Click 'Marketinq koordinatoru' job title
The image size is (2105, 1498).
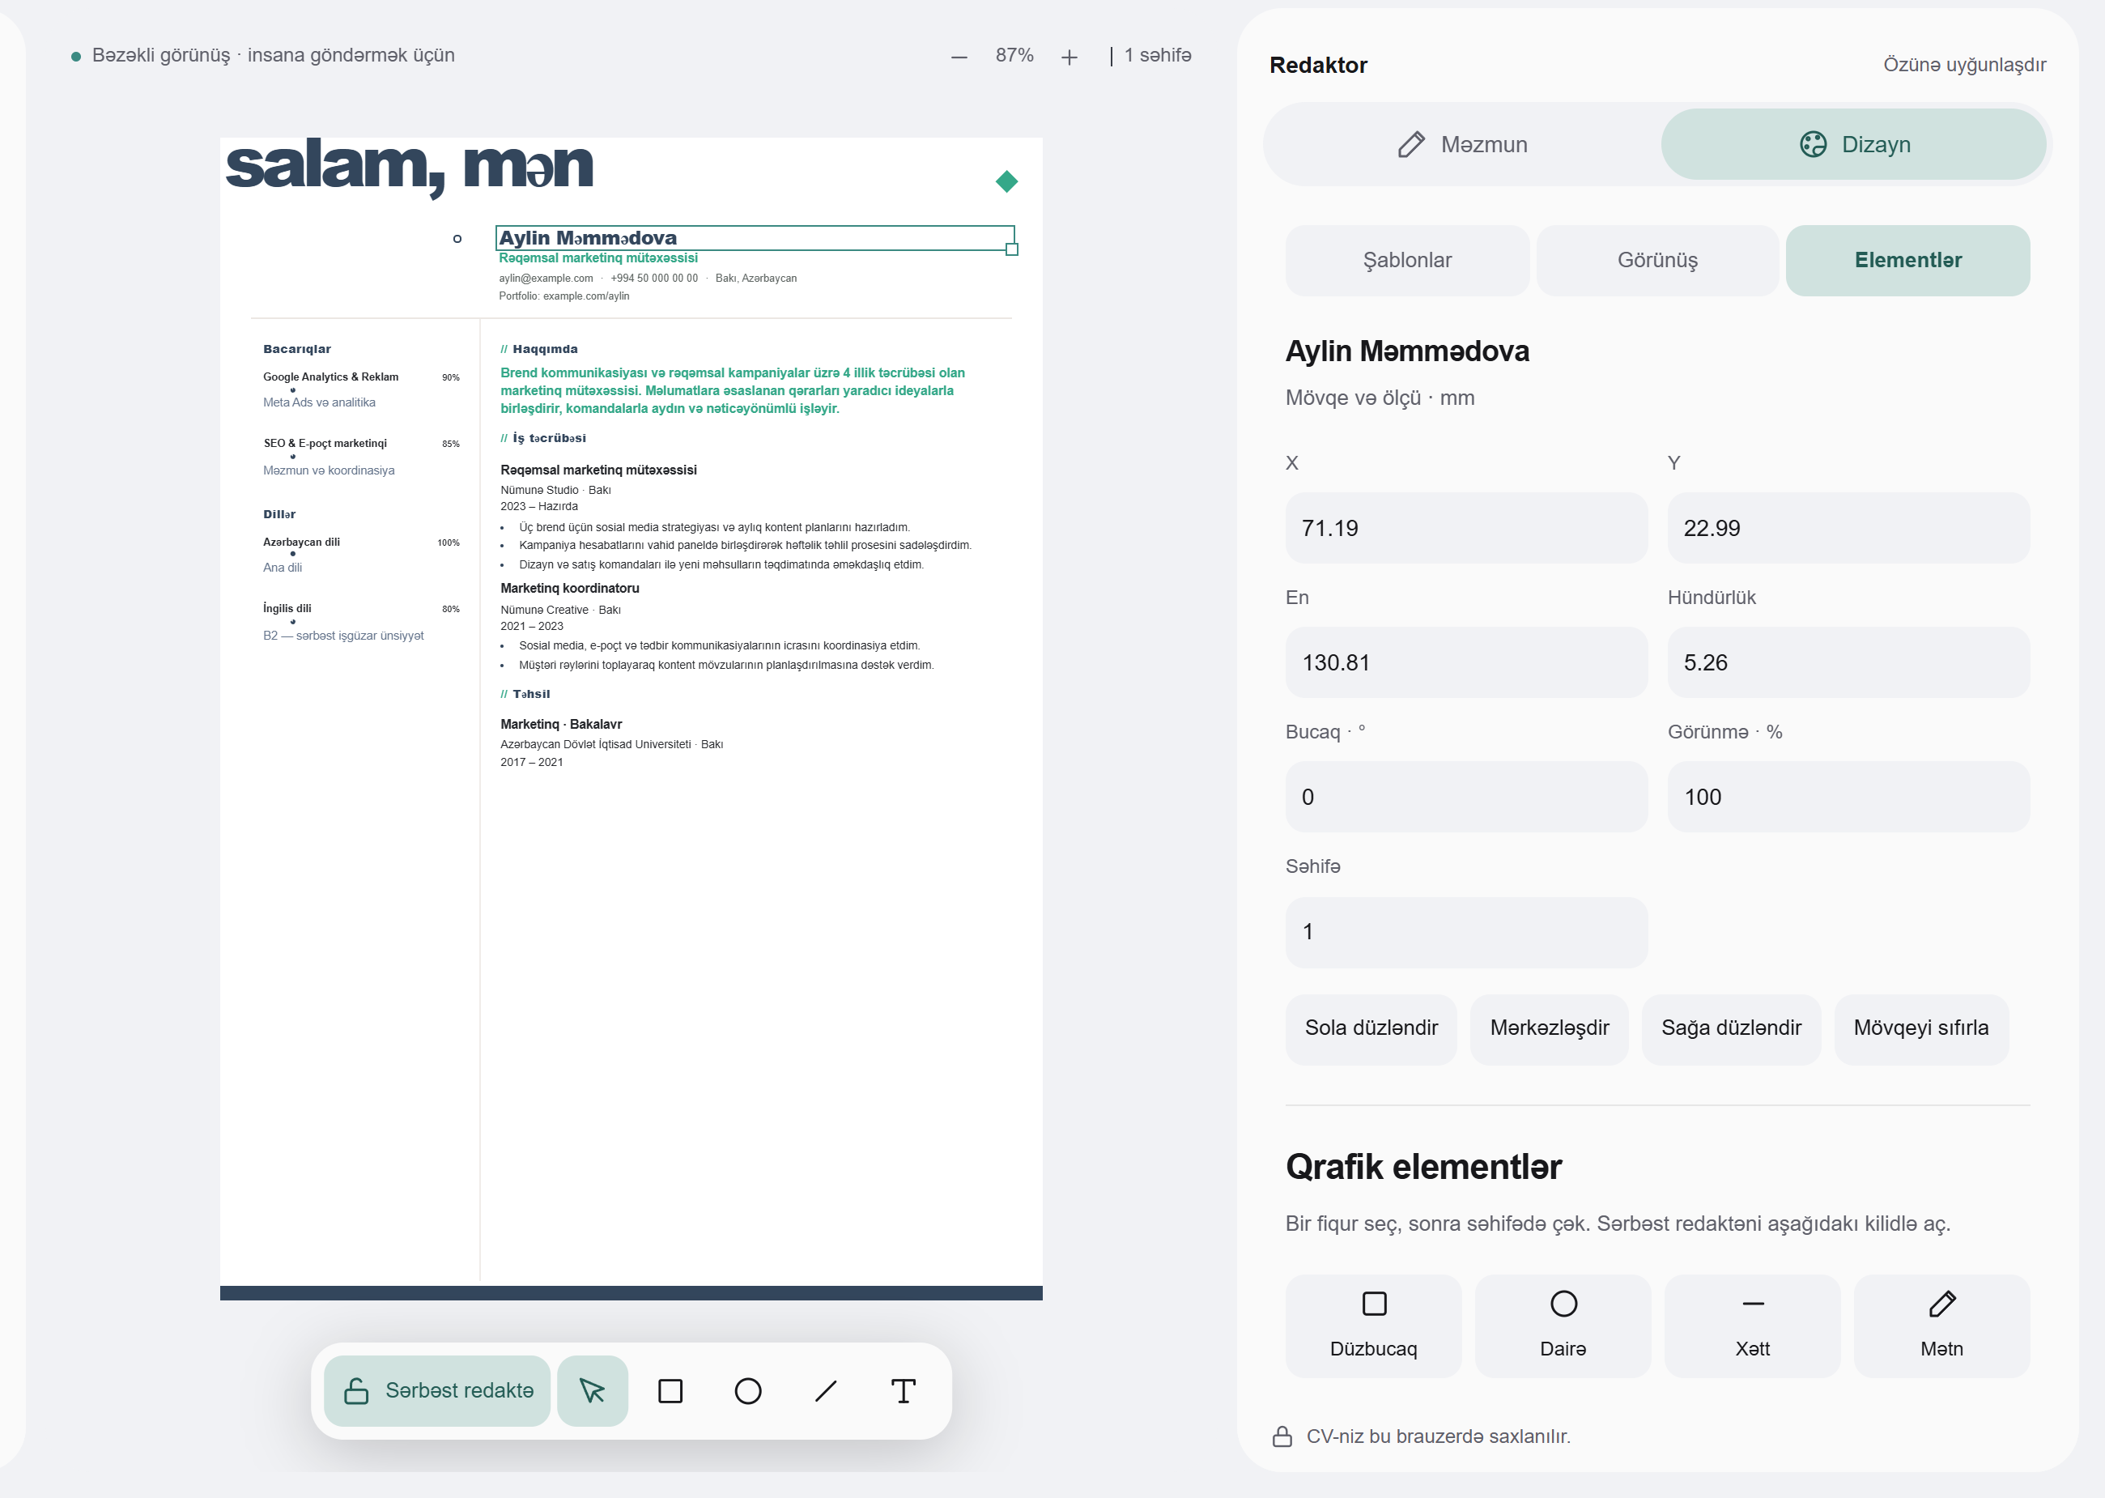(x=570, y=589)
